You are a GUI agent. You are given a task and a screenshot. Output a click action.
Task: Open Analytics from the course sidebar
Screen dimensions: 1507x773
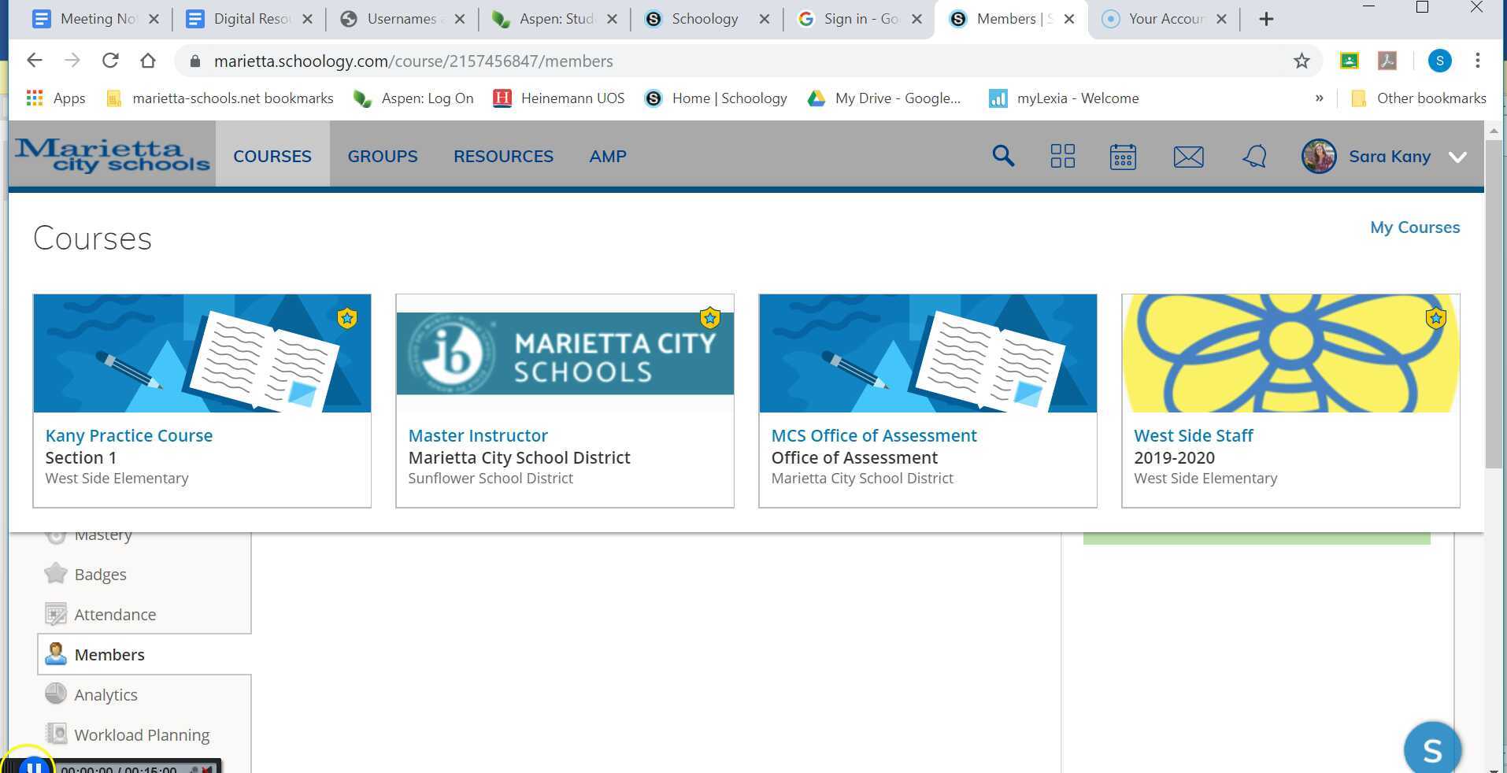[105, 694]
